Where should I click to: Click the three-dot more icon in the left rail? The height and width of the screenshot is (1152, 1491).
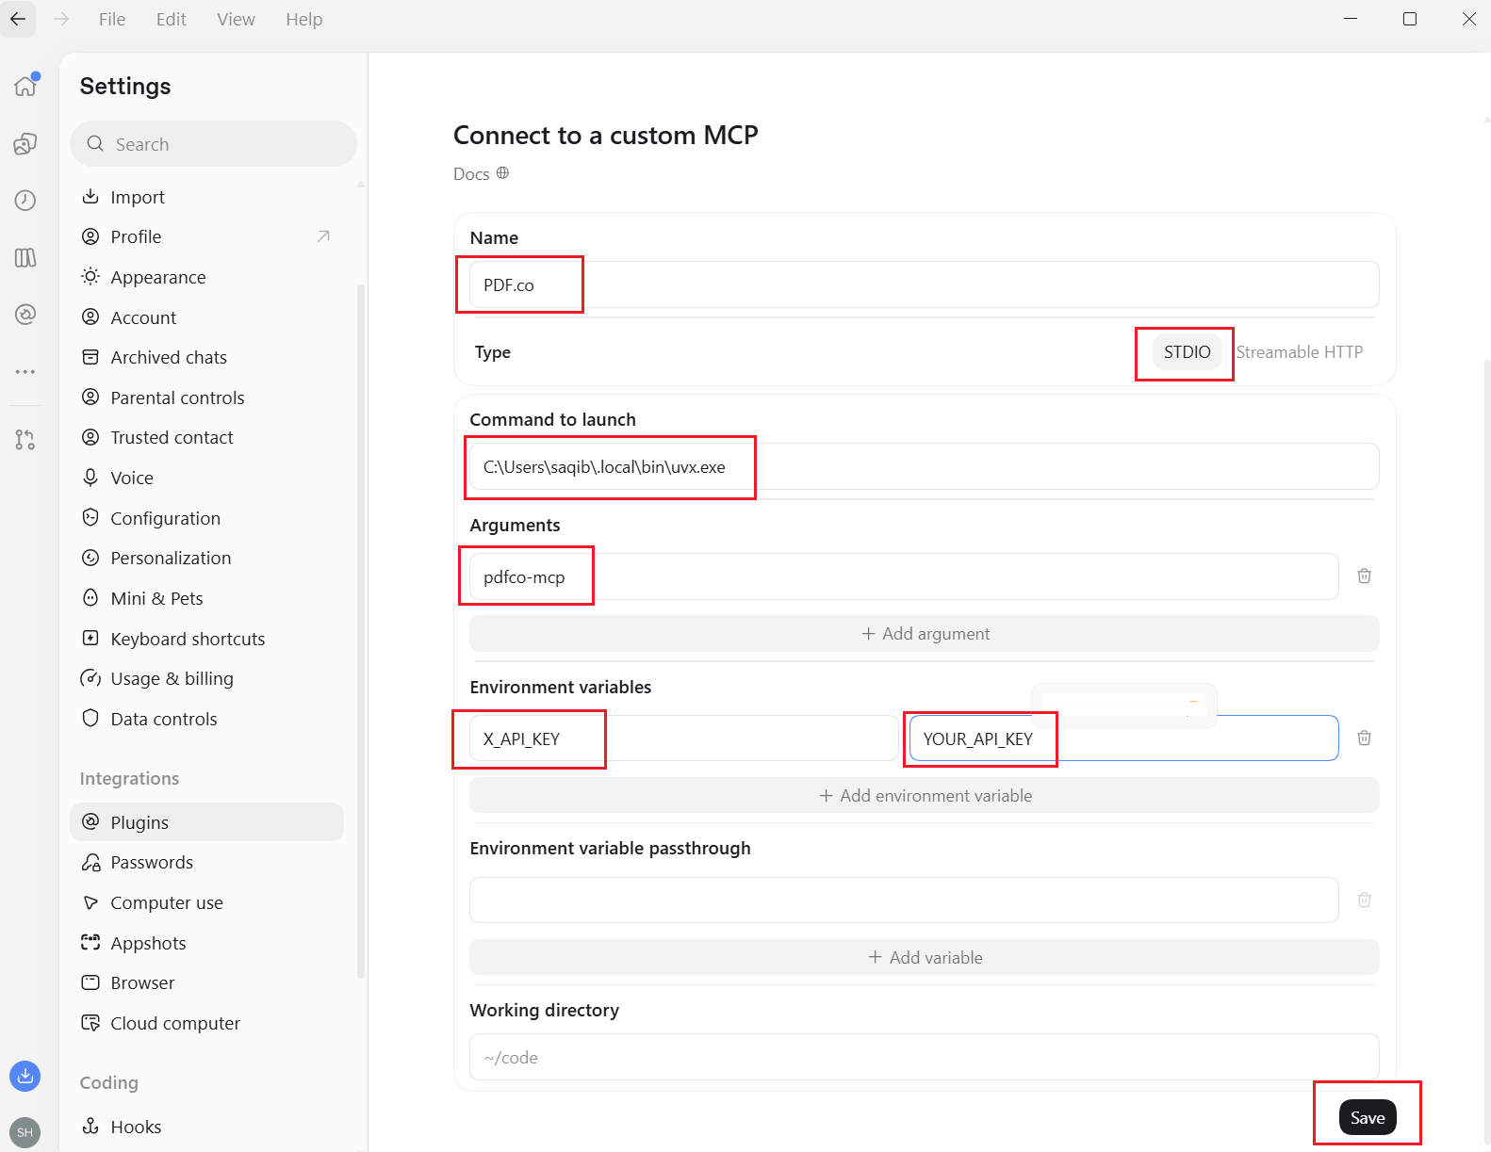tap(25, 372)
